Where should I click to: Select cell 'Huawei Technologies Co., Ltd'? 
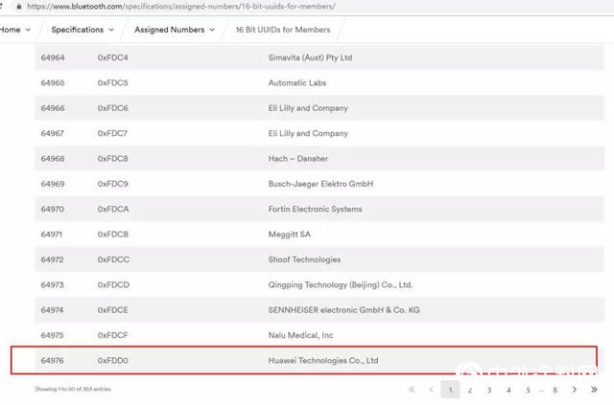coord(323,360)
